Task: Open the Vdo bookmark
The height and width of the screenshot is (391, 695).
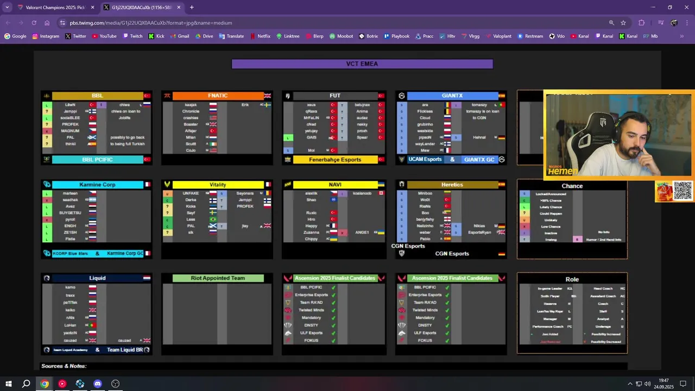Action: pyautogui.click(x=557, y=36)
